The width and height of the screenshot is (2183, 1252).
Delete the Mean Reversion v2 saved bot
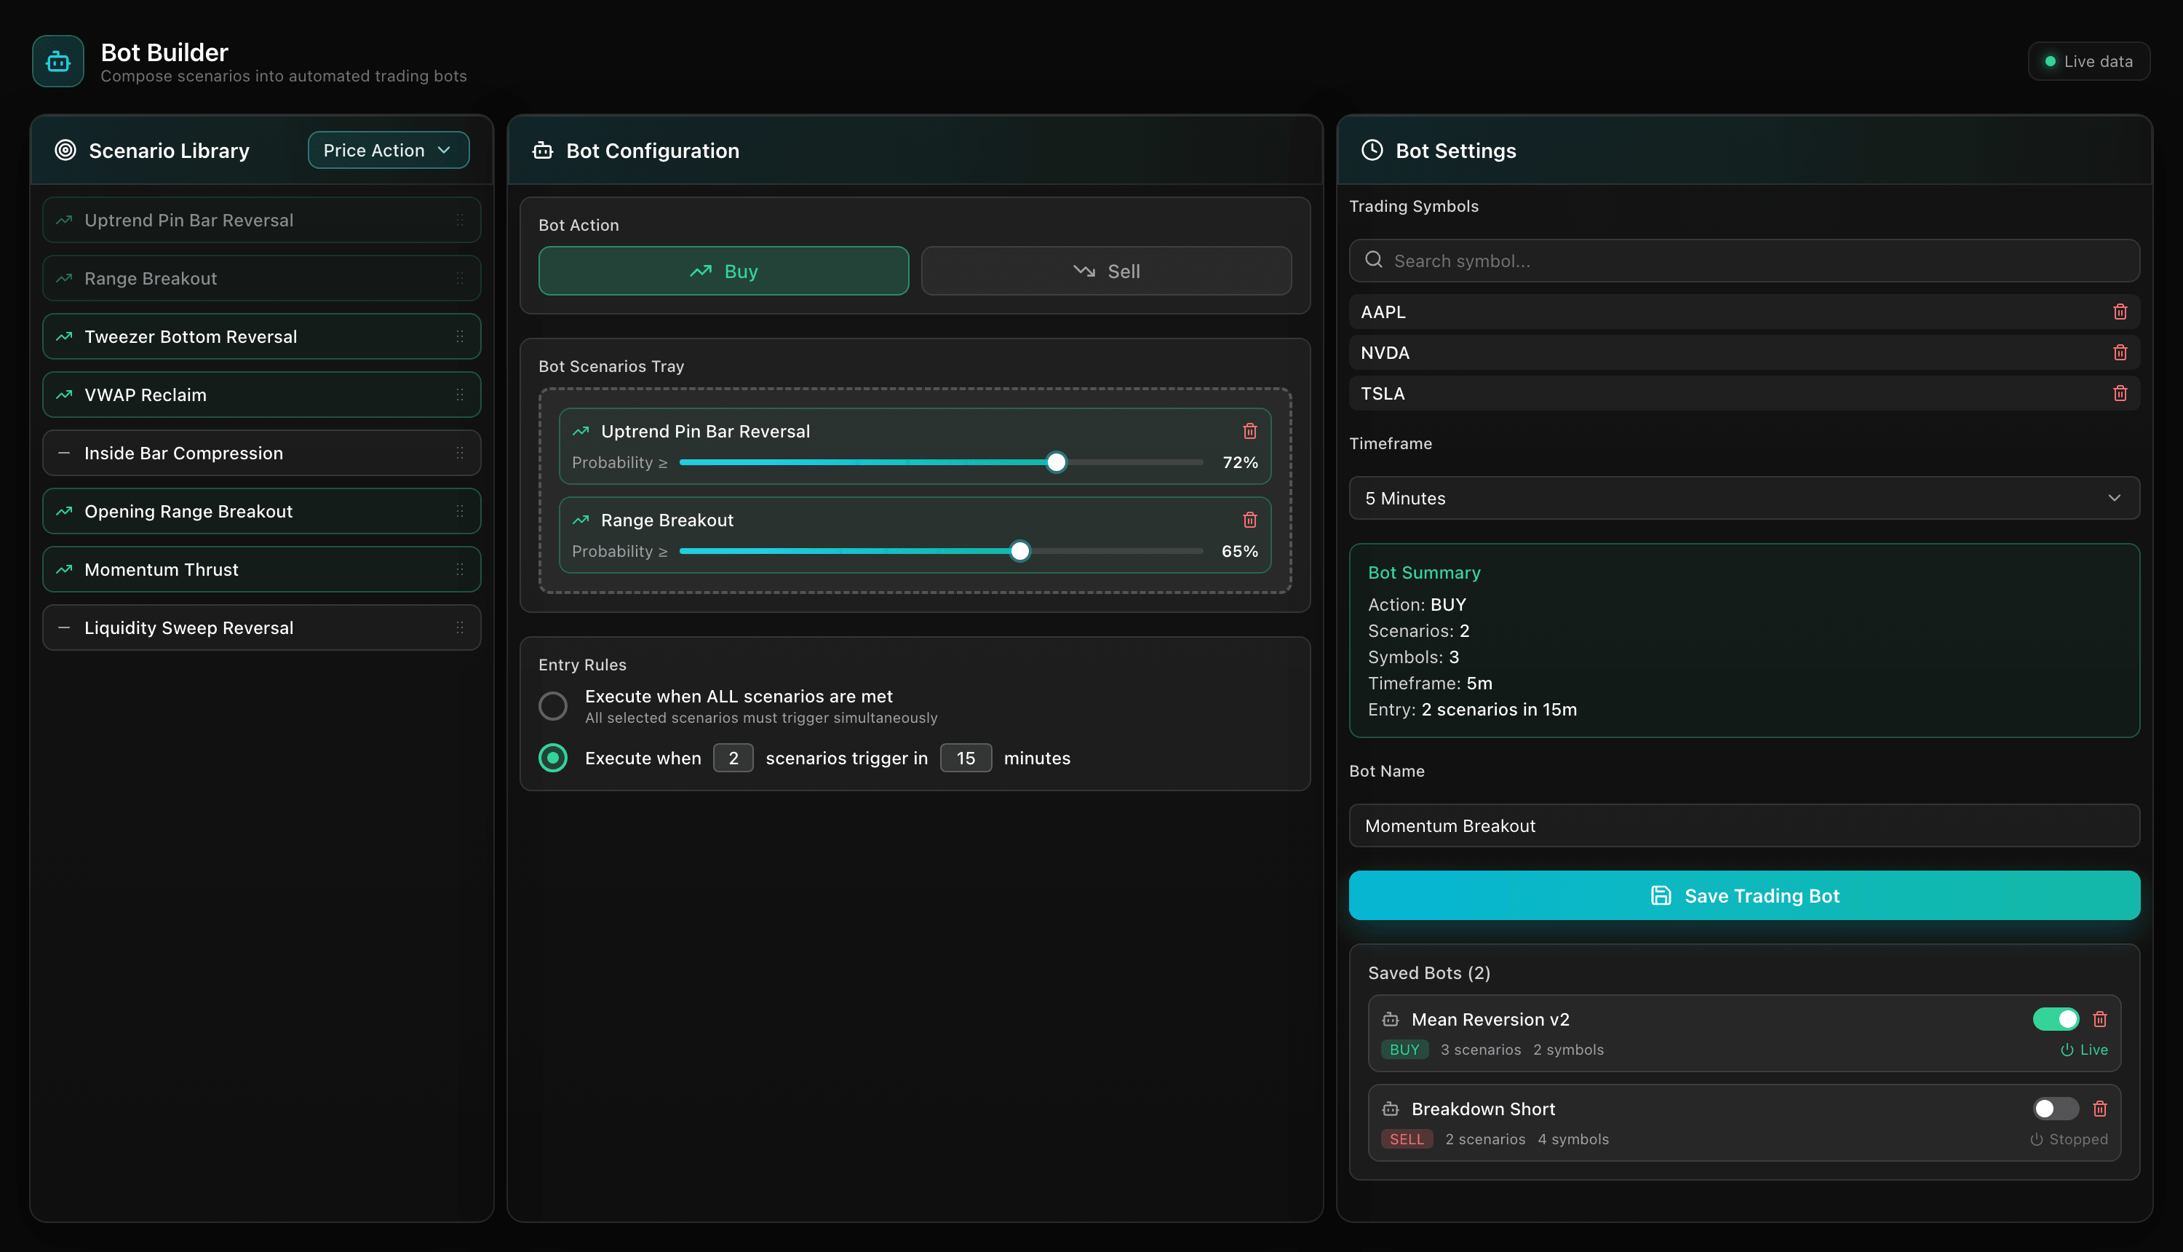[2099, 1019]
